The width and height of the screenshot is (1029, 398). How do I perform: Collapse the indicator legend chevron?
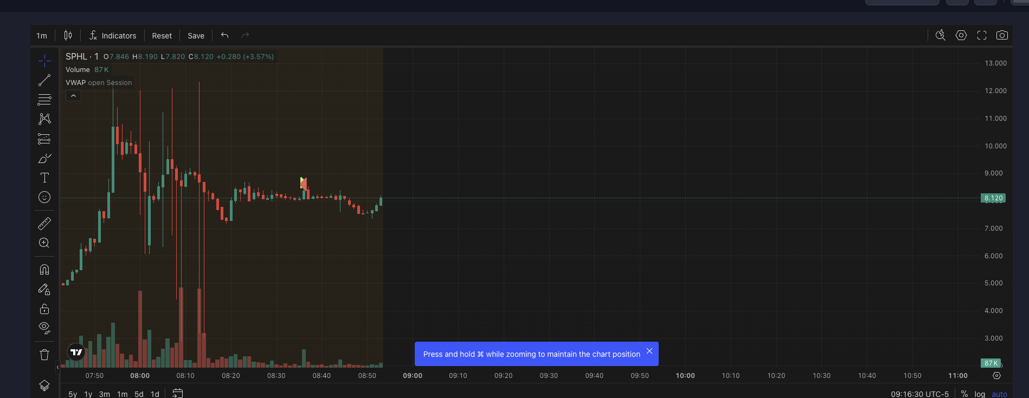(x=73, y=96)
